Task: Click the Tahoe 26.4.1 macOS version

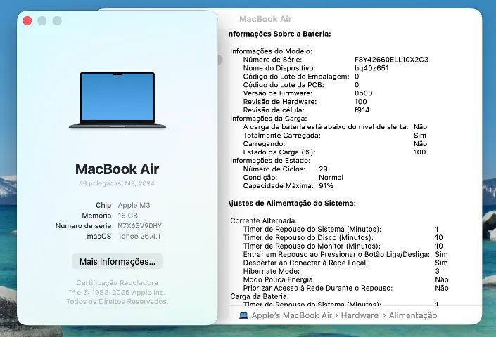Action: point(139,237)
